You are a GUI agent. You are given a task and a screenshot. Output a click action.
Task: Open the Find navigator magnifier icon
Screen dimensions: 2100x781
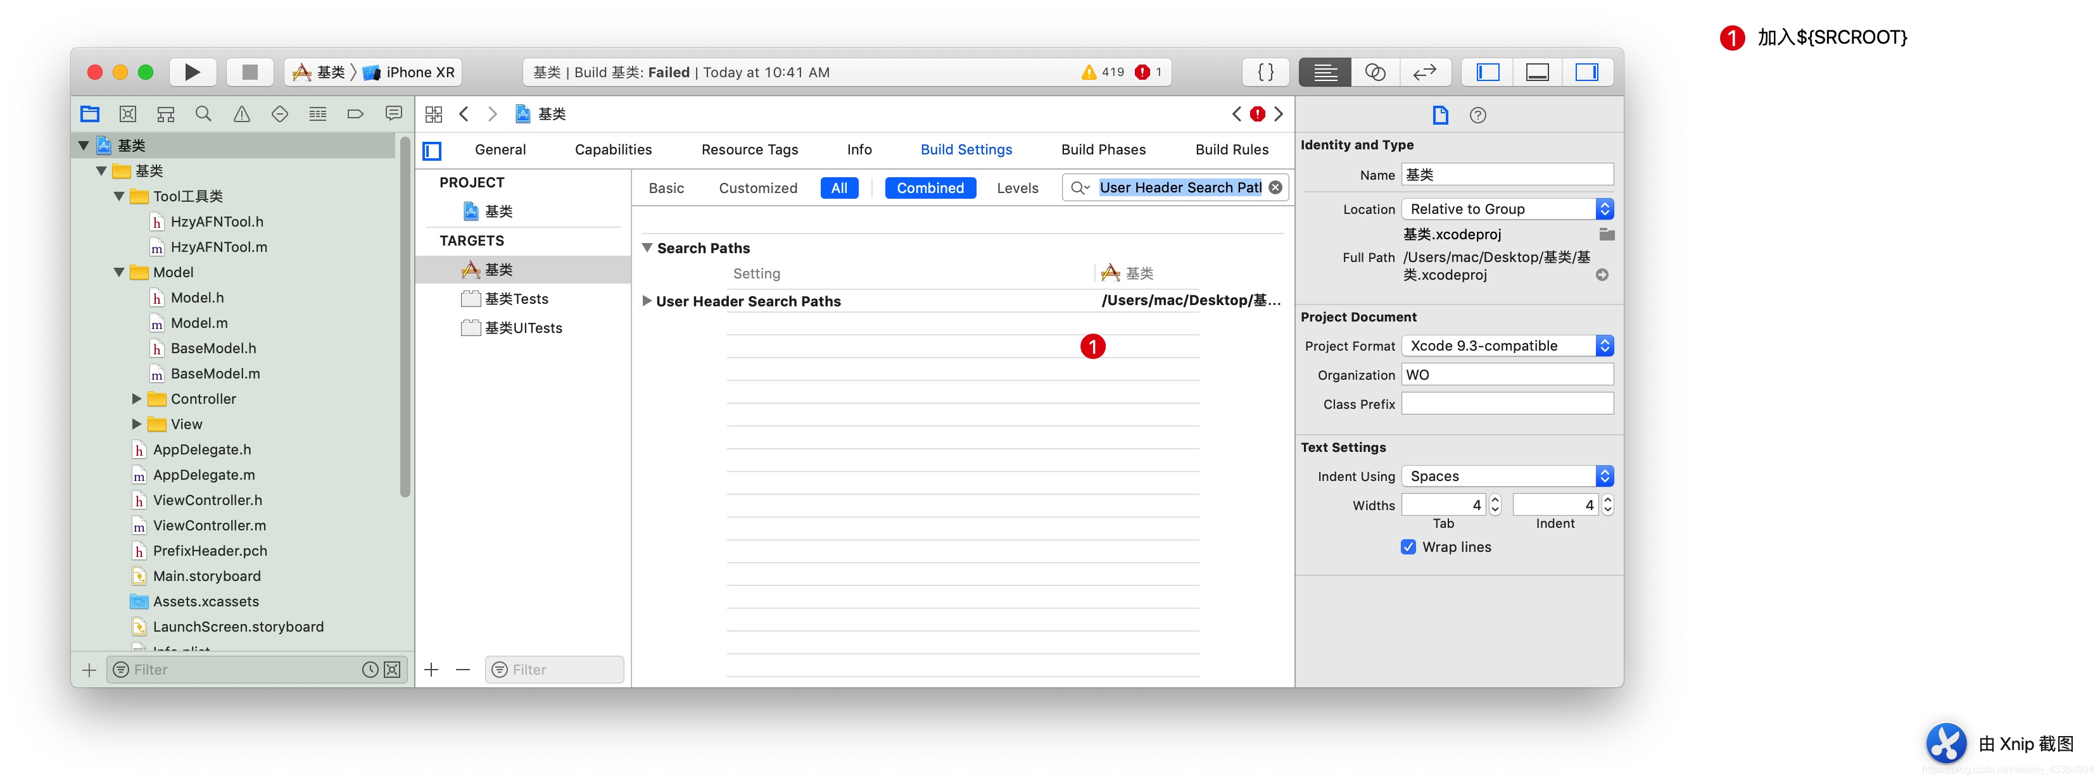coord(204,114)
